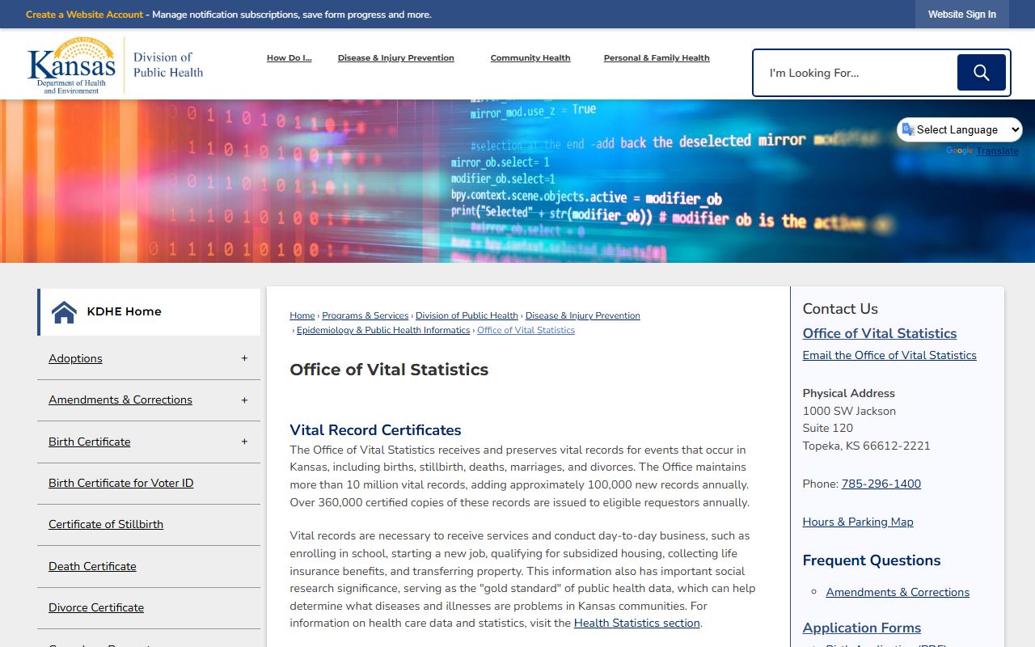
Task: Open Disease & Injury Prevention menu
Action: click(396, 58)
